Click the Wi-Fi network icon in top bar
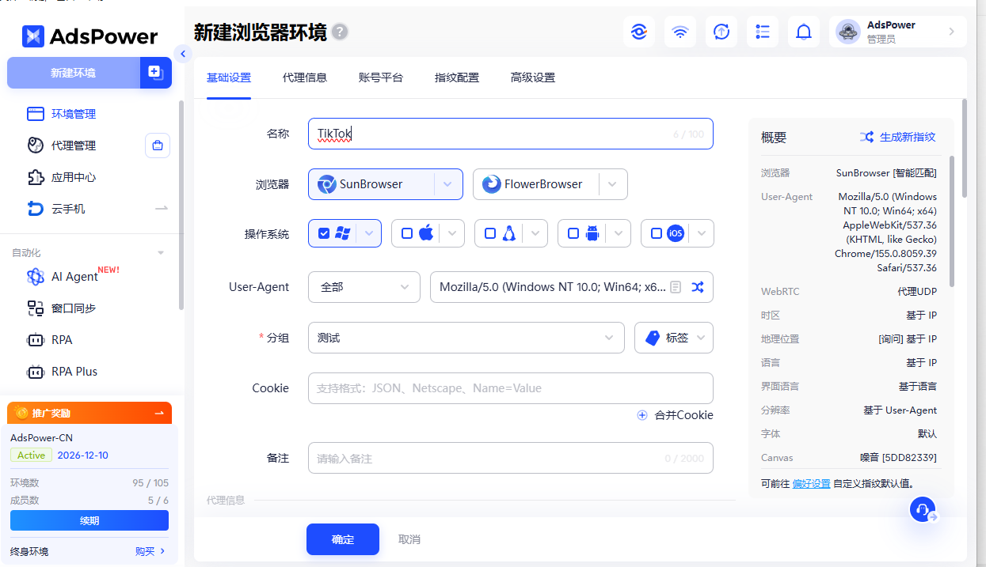 point(680,32)
